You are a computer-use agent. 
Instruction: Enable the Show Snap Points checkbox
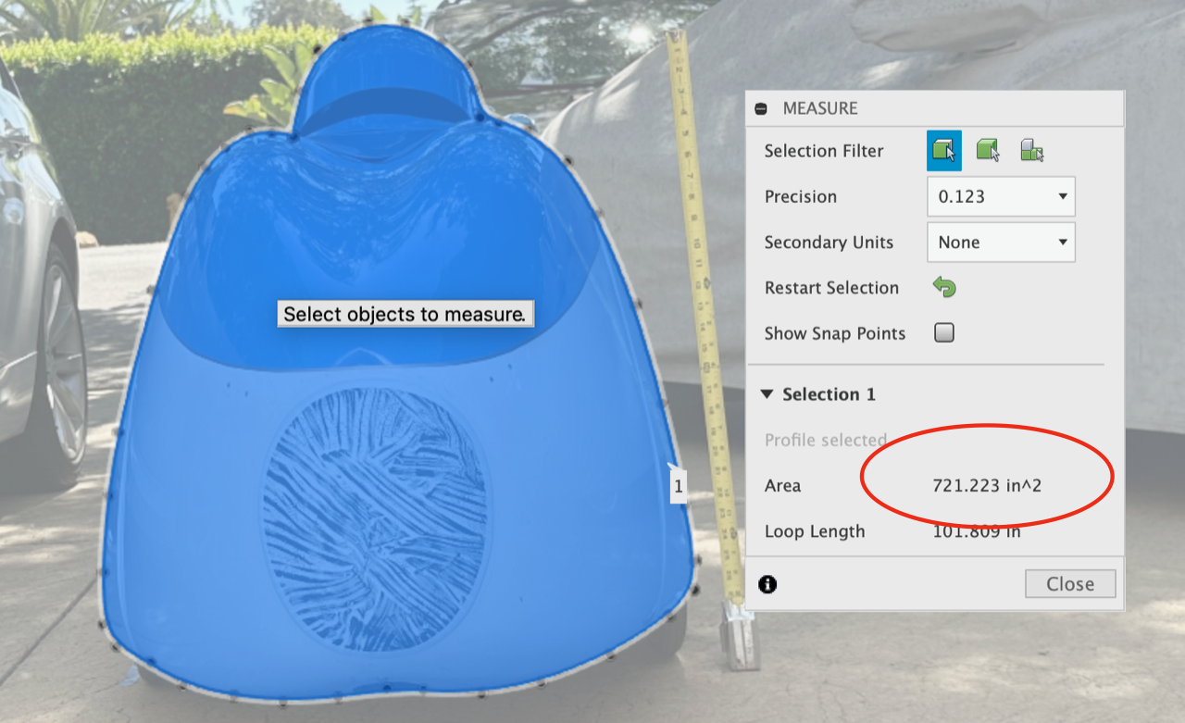point(944,333)
